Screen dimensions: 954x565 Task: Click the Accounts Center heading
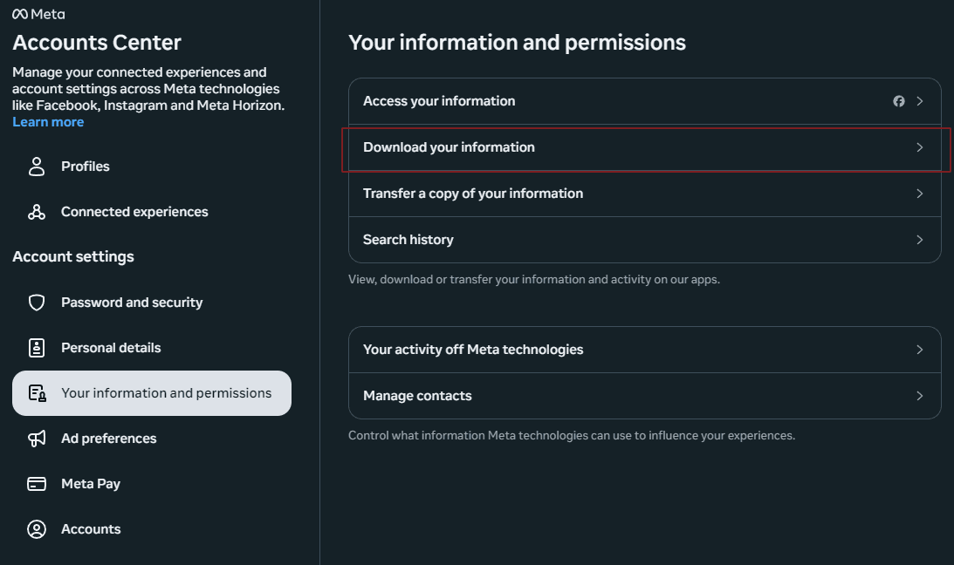click(x=96, y=42)
